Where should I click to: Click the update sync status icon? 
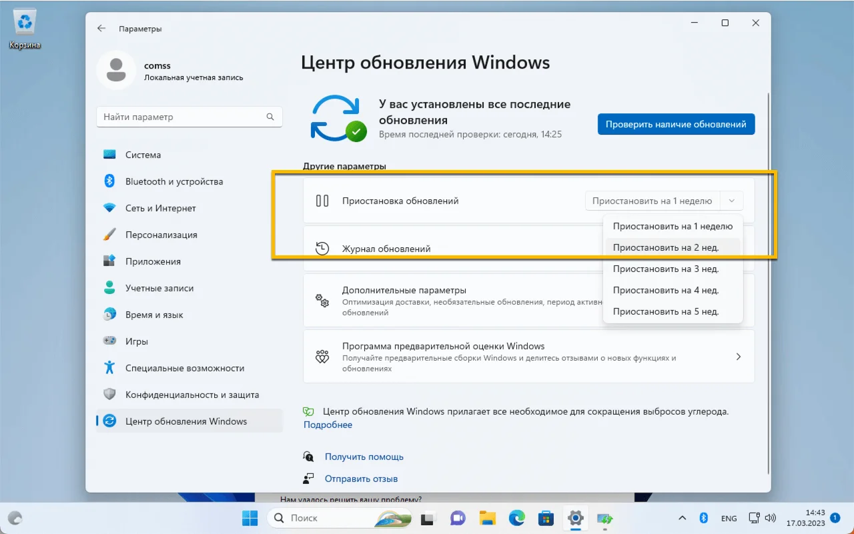point(338,118)
